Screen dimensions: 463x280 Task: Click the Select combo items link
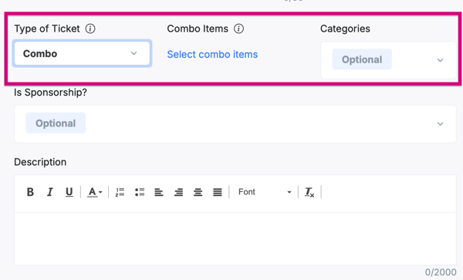pyautogui.click(x=212, y=54)
